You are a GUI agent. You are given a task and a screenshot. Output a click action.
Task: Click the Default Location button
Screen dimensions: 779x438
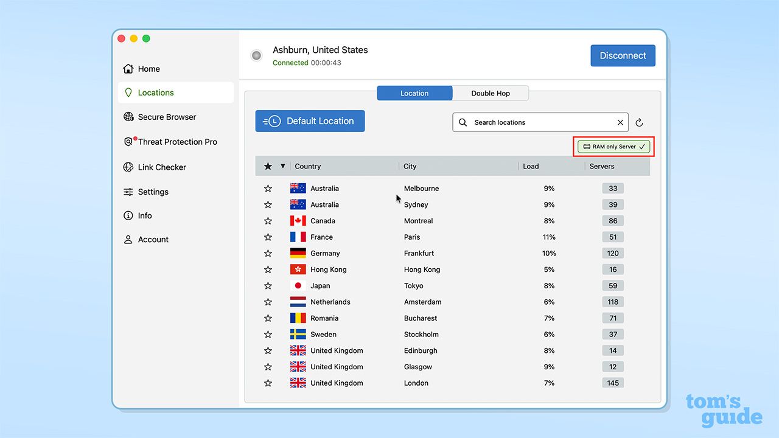point(310,121)
